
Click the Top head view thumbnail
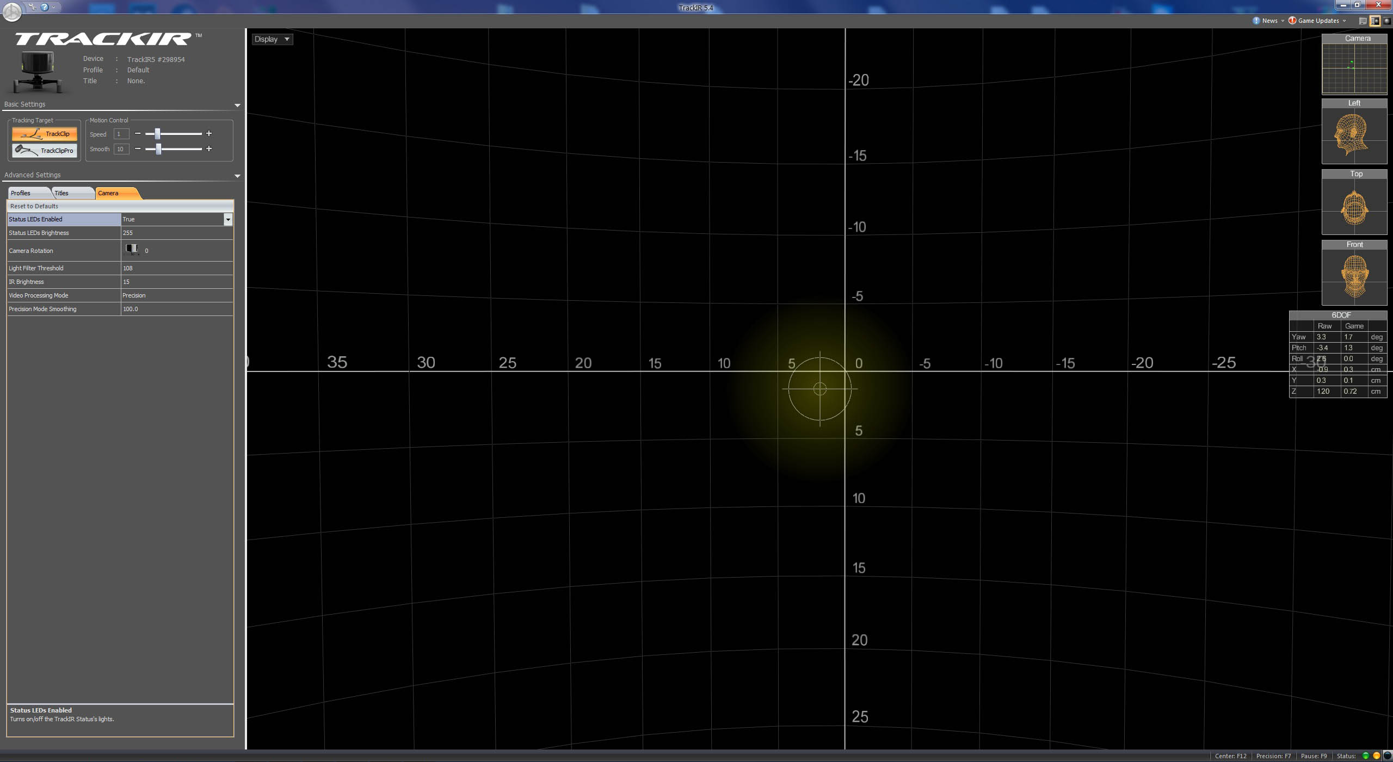click(1354, 206)
